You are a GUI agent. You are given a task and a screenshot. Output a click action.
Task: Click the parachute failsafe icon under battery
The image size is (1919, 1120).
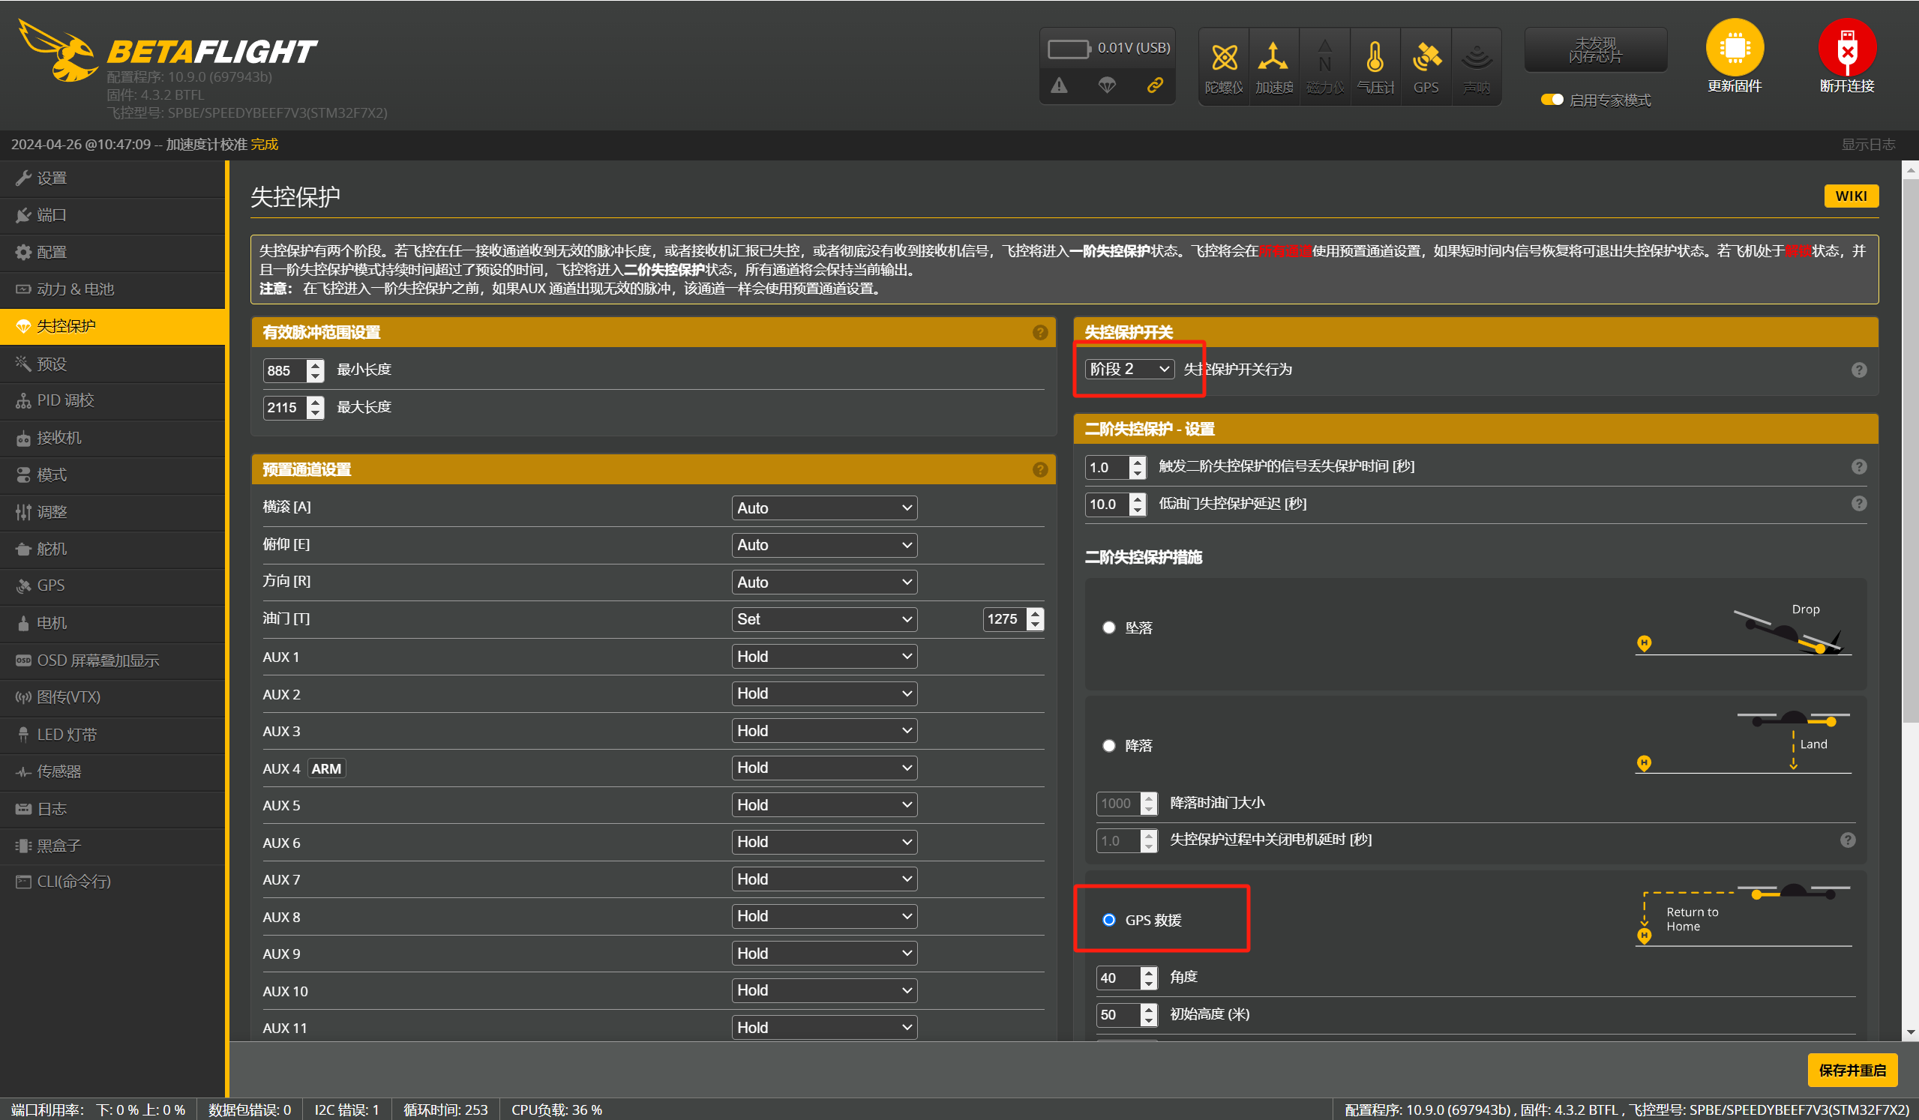coord(1106,85)
